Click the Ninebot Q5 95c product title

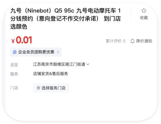pos(65,19)
